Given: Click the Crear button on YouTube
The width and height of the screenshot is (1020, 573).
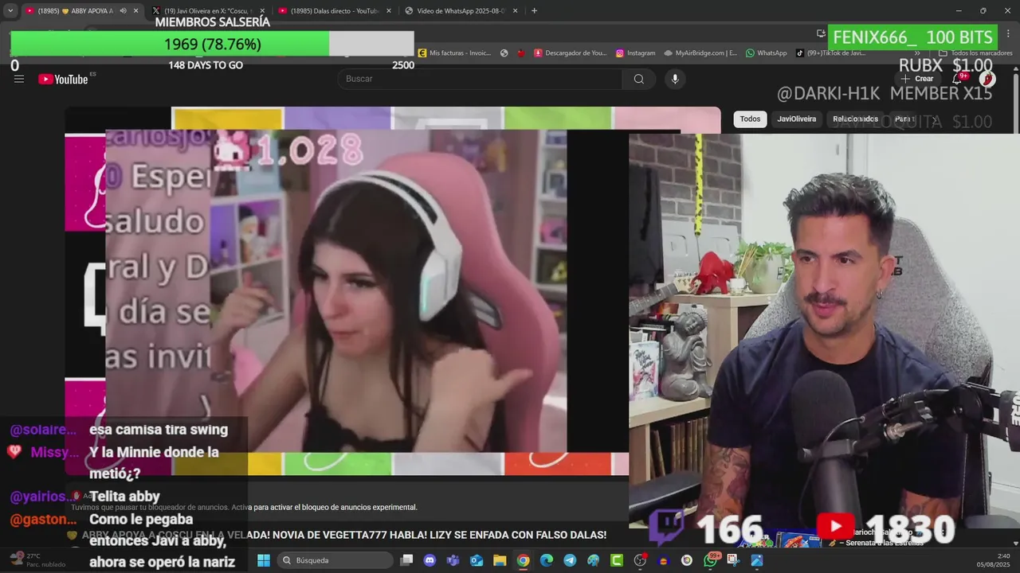Looking at the screenshot, I should point(918,79).
